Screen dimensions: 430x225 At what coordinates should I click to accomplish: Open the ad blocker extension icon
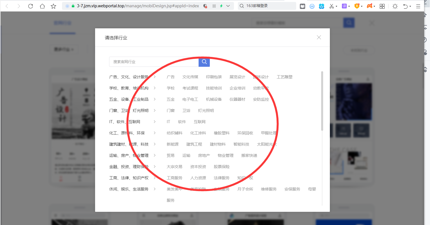312,6
